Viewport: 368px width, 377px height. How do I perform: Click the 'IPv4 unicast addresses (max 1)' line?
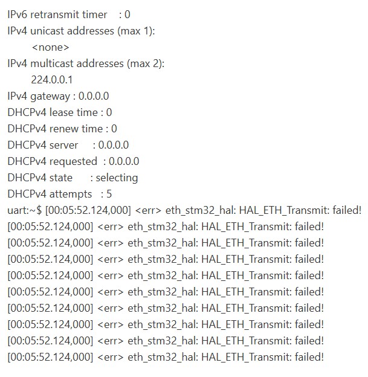coord(81,31)
